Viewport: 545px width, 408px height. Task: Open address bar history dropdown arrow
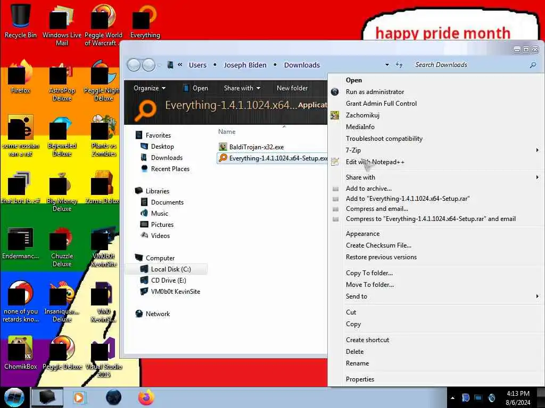click(x=387, y=65)
